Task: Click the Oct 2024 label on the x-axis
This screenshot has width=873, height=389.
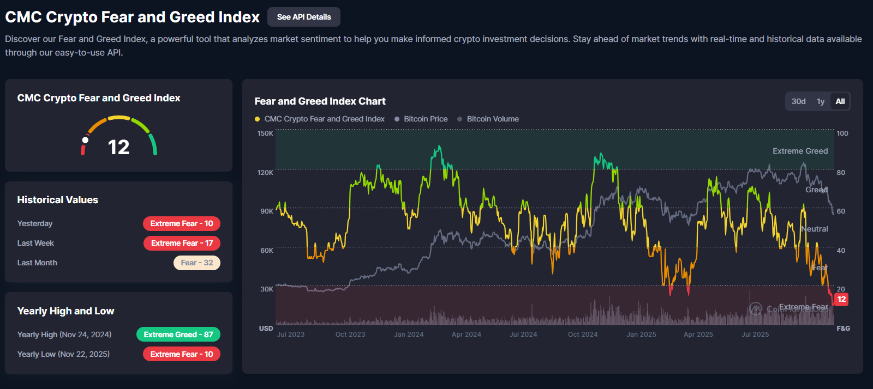Action: (583, 335)
